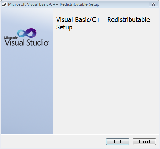Click the window title text in the title bar
This screenshot has height=149, width=160.
coord(54,4)
